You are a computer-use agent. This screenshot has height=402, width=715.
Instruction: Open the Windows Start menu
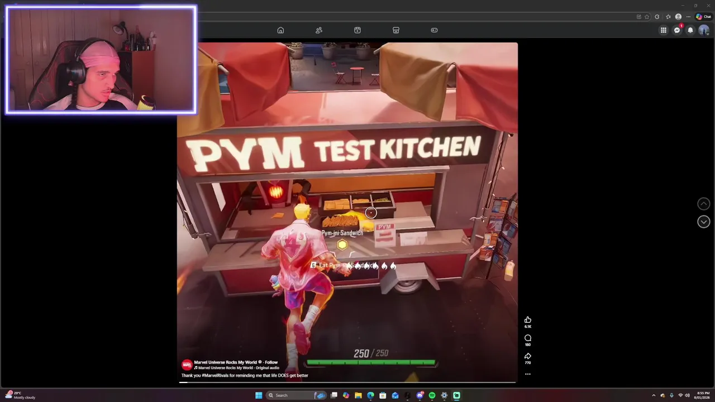pos(259,395)
